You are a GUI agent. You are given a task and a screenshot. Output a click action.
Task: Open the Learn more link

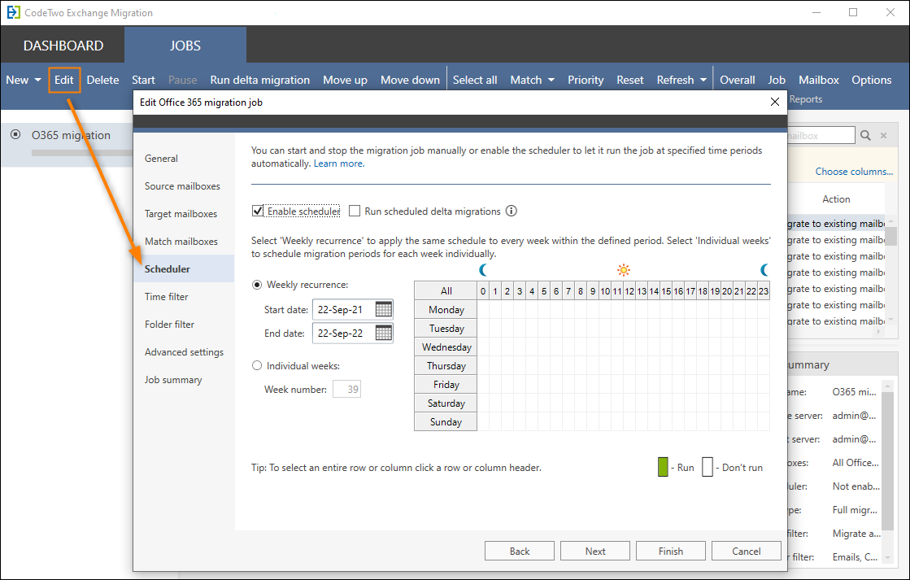click(339, 164)
